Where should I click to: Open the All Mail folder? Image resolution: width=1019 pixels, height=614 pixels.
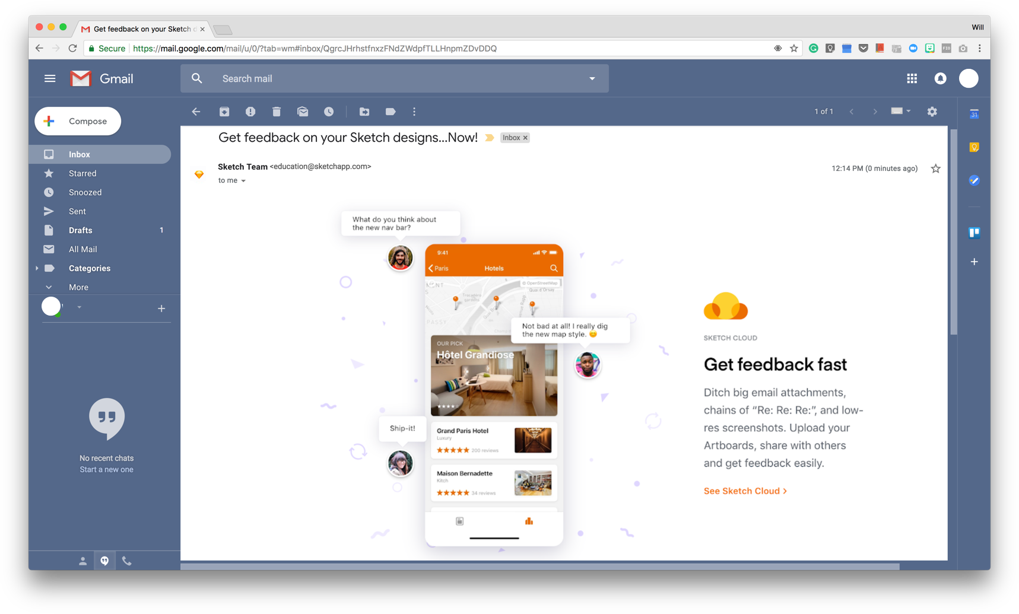pos(100,249)
